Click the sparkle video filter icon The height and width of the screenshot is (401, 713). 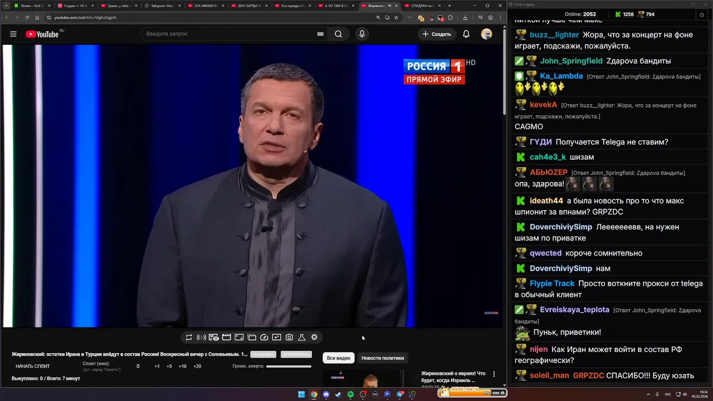277,338
